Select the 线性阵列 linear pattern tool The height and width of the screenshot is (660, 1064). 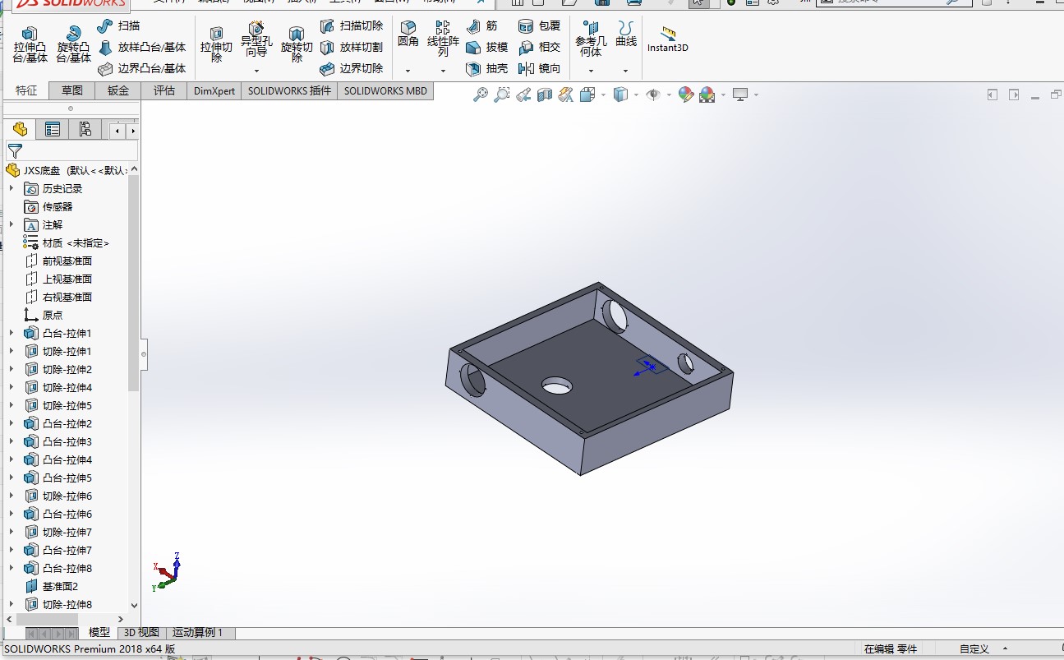click(443, 39)
